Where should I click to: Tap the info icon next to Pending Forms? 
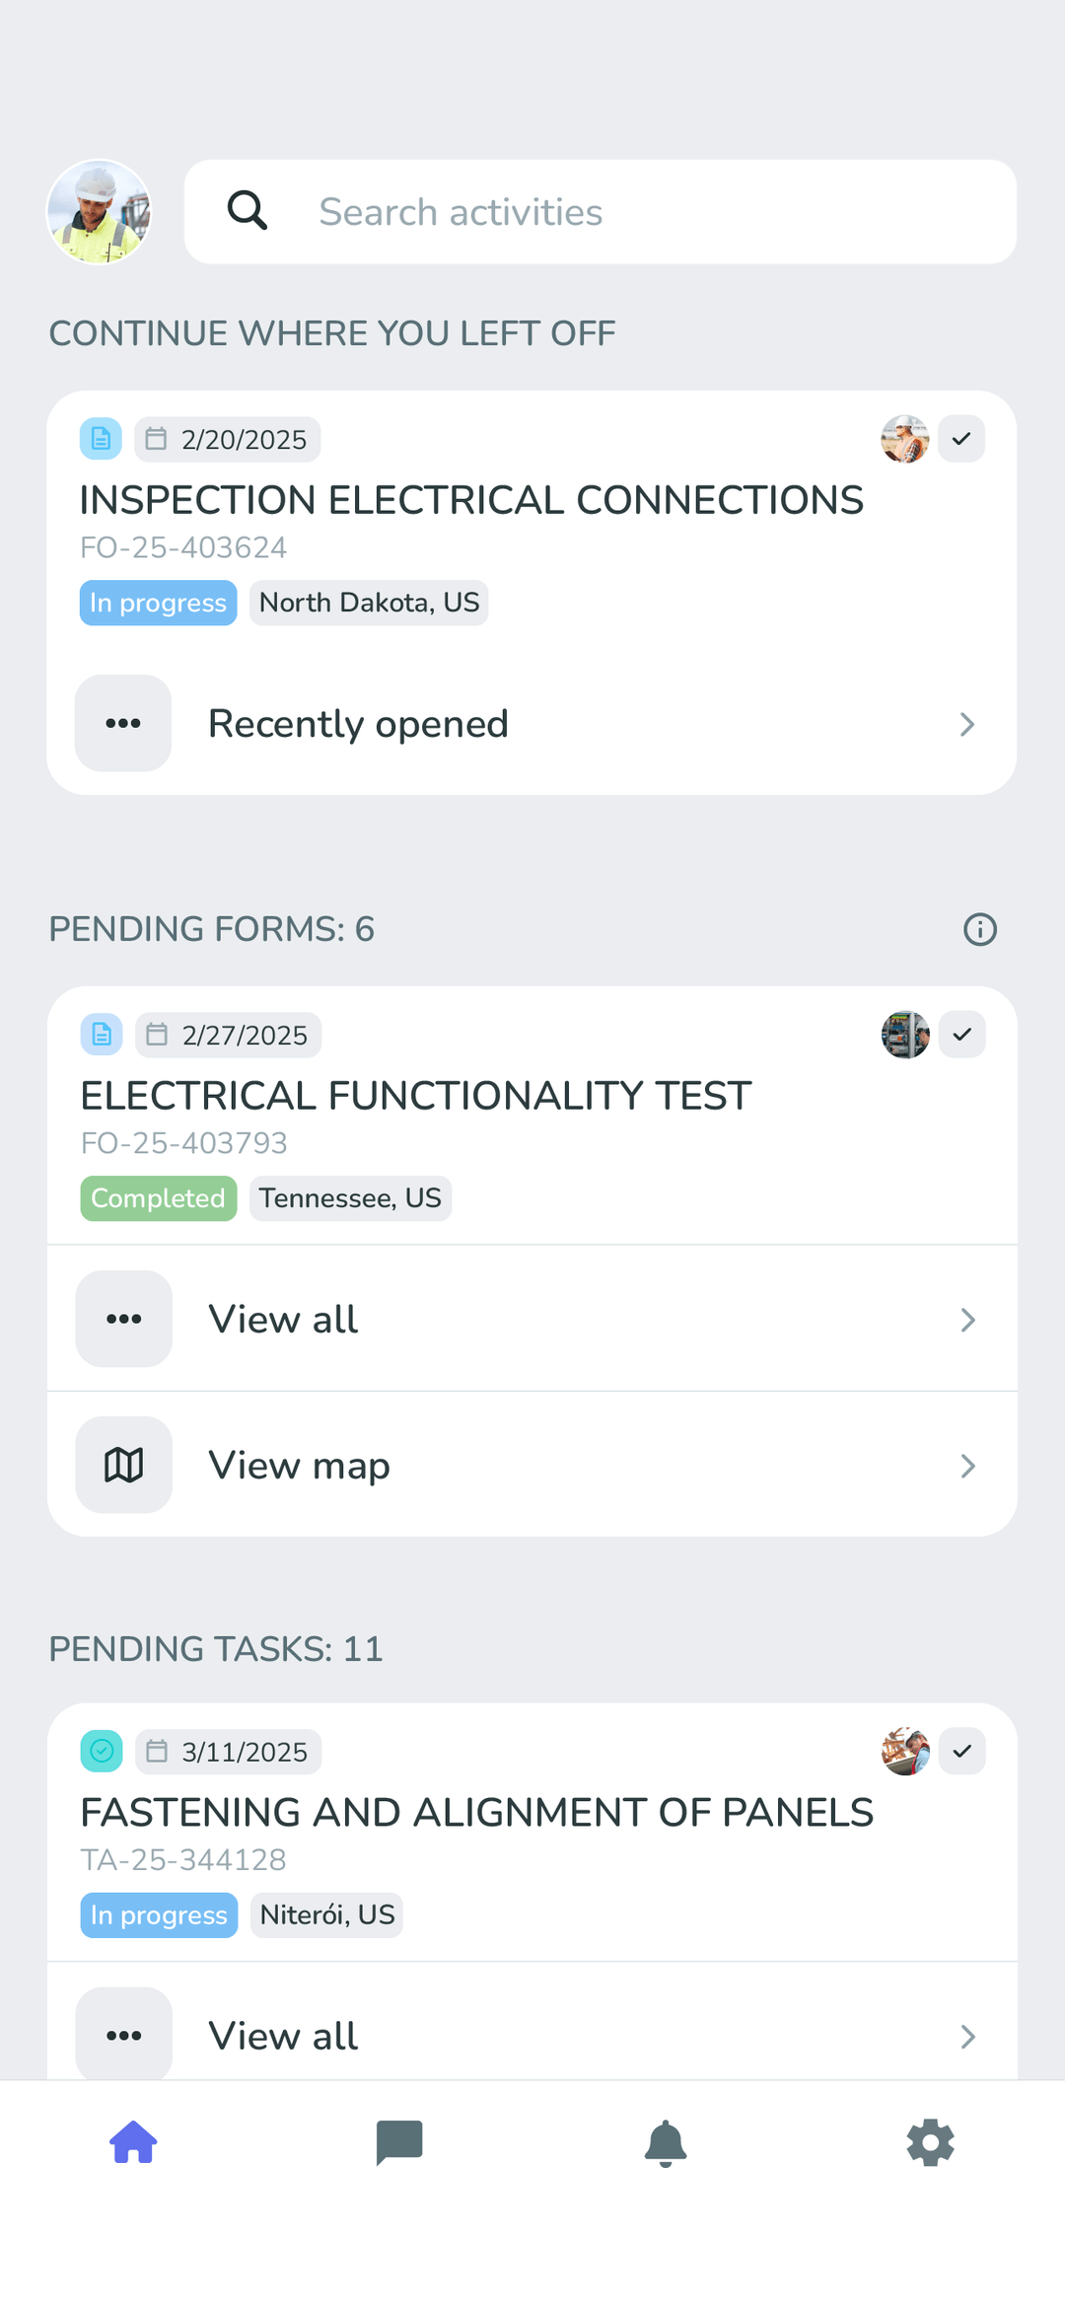[x=978, y=928]
